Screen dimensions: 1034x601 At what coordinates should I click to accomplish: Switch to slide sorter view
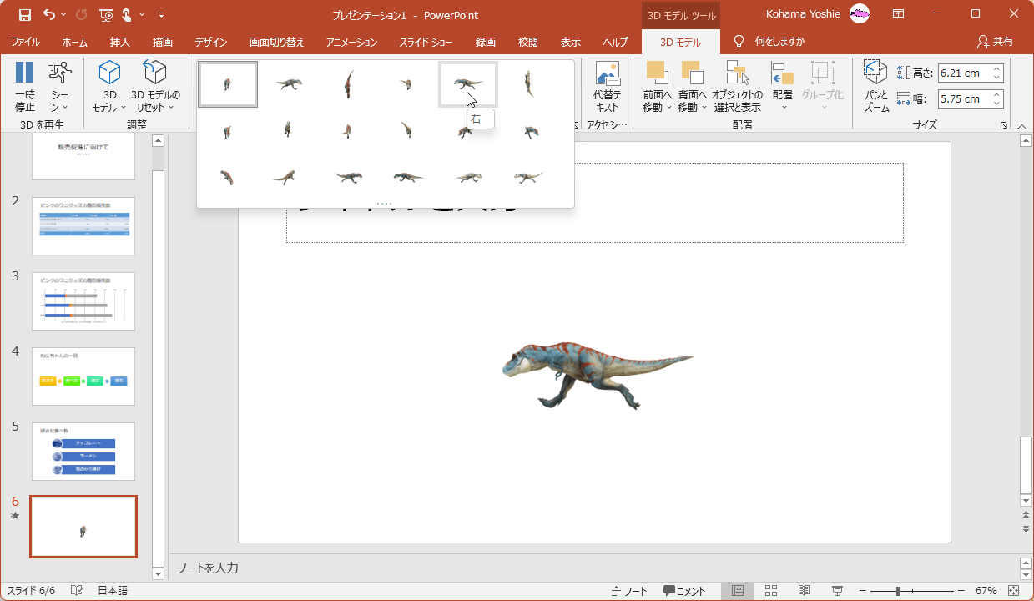tap(771, 591)
